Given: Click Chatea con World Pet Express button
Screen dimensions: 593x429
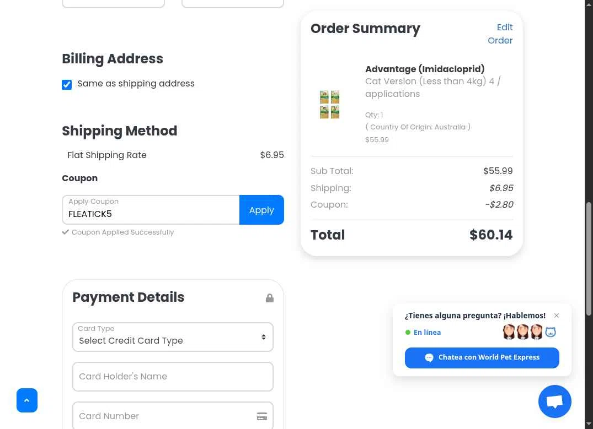Looking at the screenshot, I should tap(482, 357).
